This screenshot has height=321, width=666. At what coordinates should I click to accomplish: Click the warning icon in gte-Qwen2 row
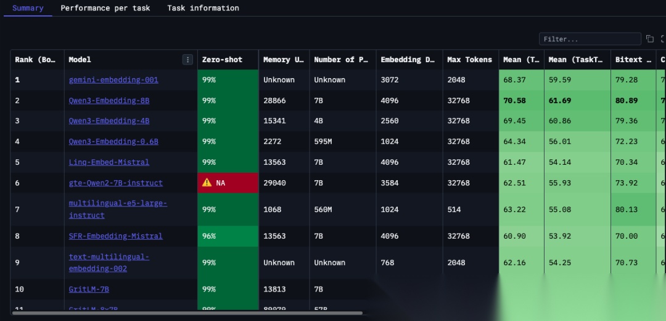(x=207, y=183)
